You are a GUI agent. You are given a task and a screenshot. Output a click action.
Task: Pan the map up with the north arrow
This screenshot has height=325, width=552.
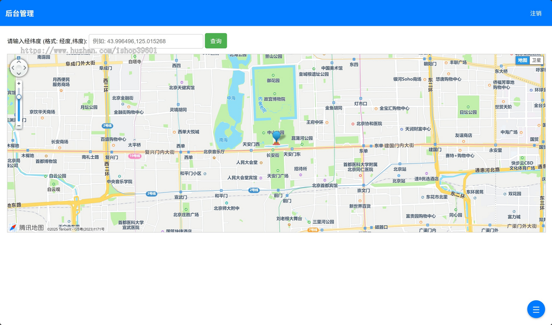19,62
